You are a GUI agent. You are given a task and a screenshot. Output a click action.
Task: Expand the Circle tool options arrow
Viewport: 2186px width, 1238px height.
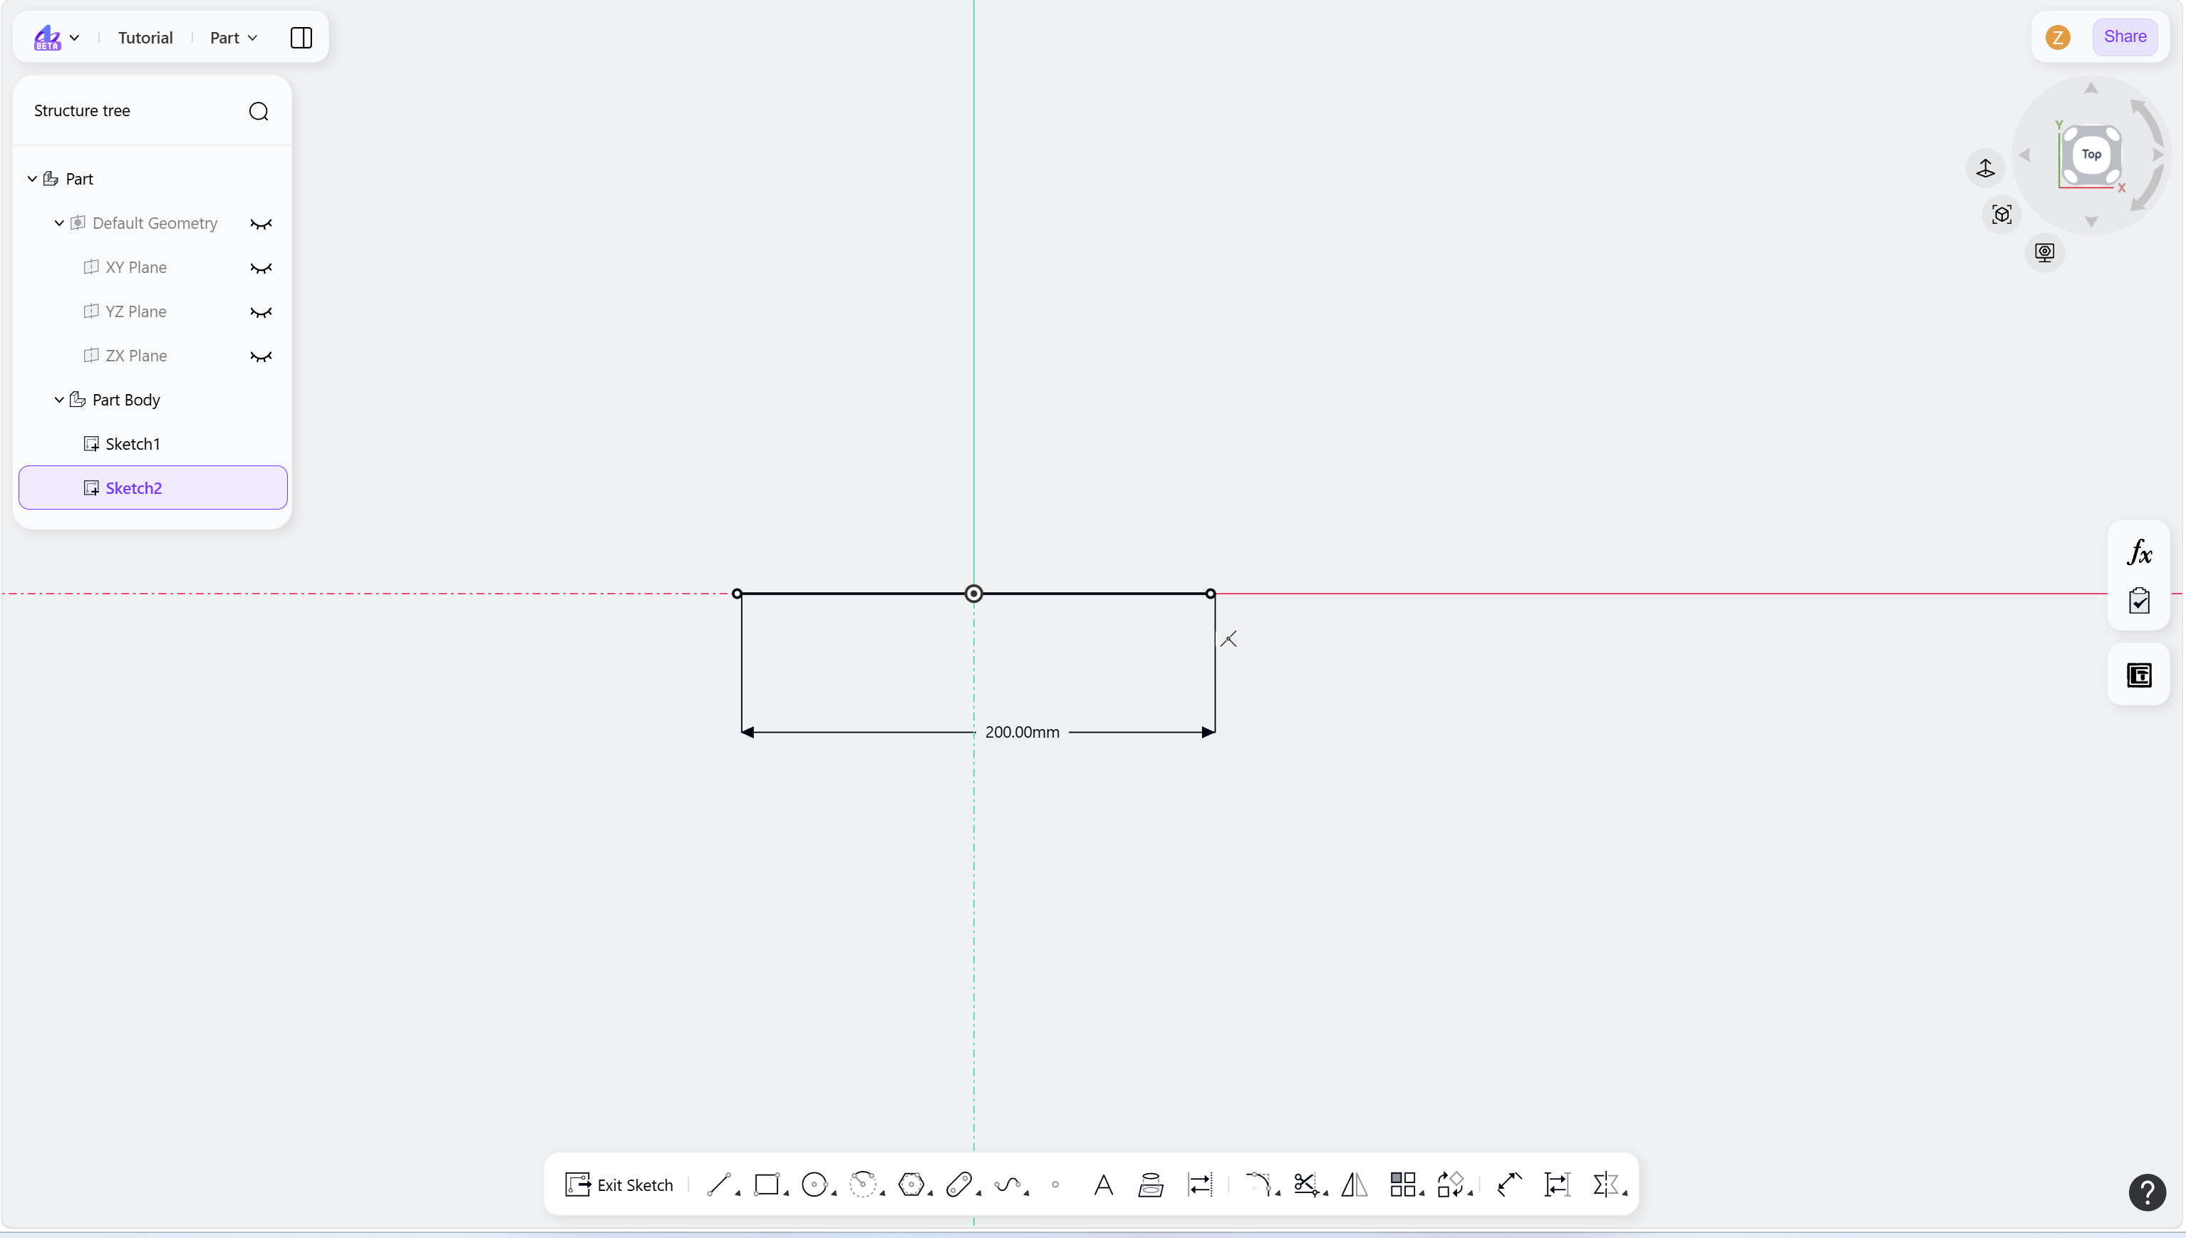coord(834,1194)
